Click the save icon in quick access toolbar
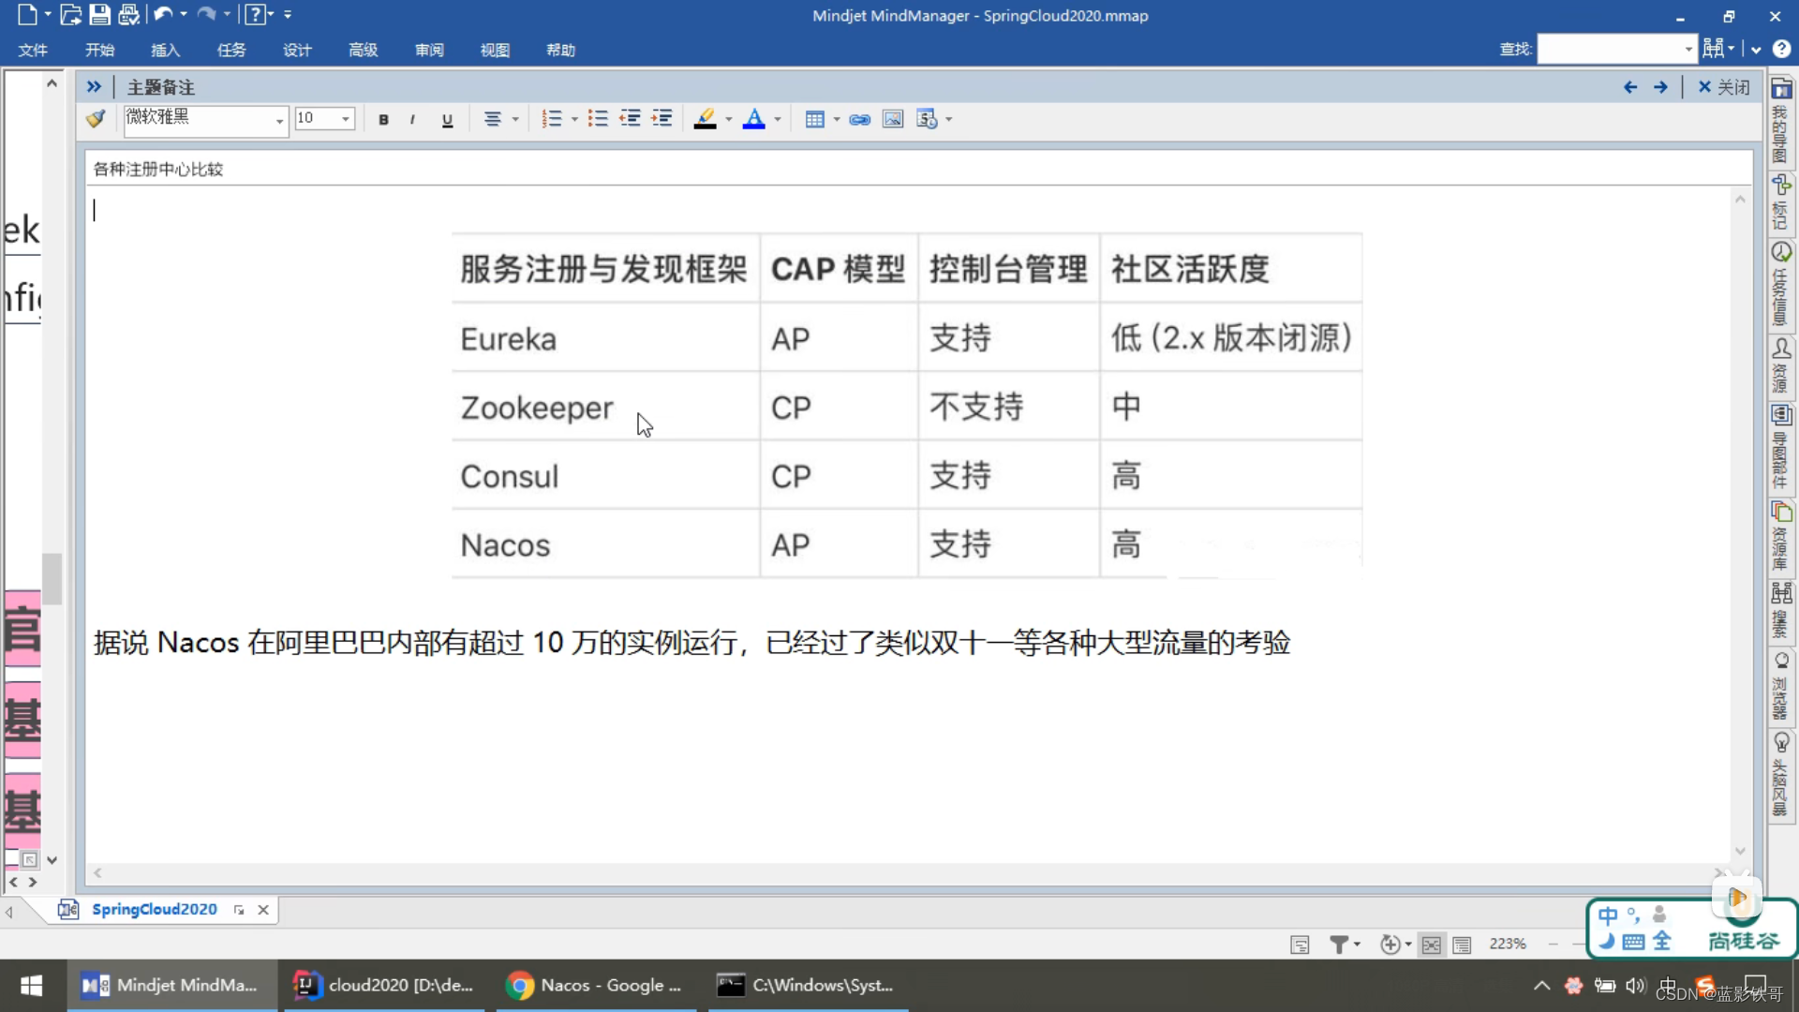This screenshot has height=1012, width=1799. (x=99, y=15)
